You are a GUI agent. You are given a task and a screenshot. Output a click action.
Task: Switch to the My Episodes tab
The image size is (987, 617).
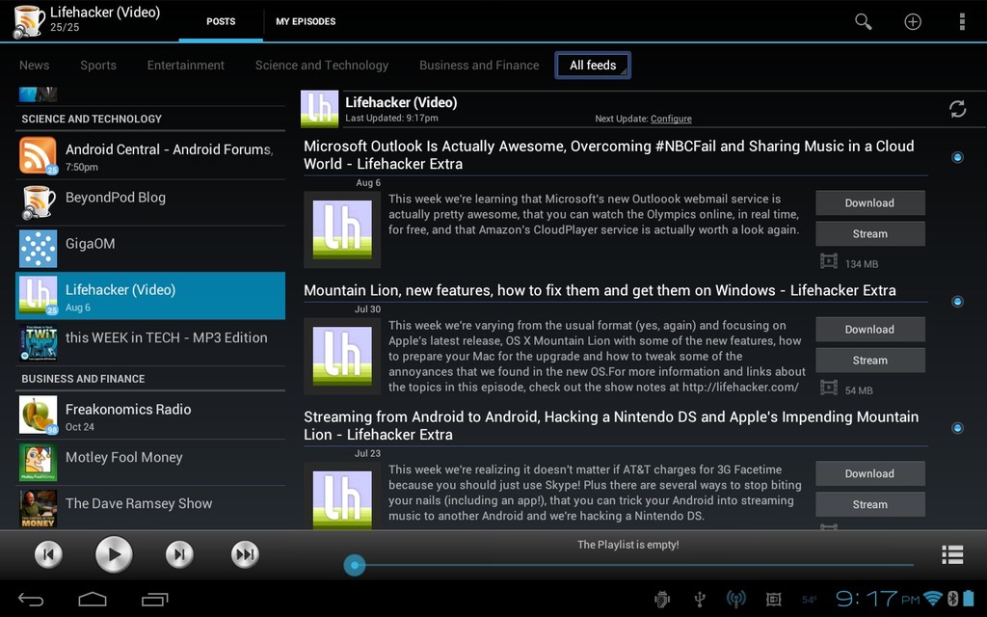tap(306, 21)
